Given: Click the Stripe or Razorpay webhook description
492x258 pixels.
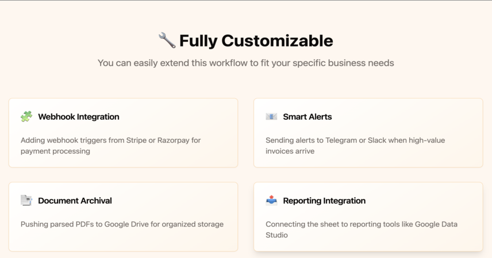Looking at the screenshot, I should tap(111, 146).
